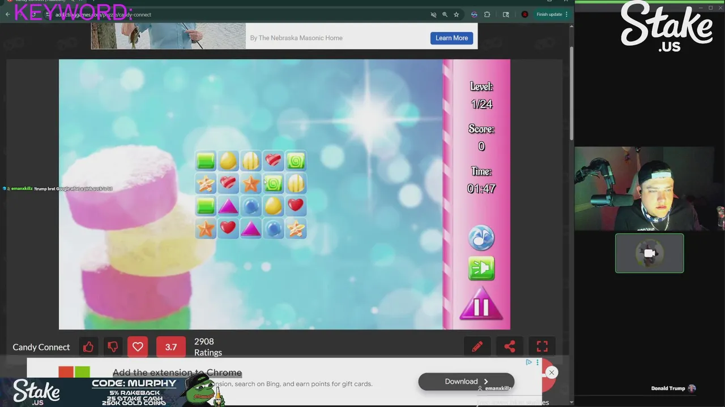725x407 pixels.
Task: Select the solid red heart in the third row
Action: (296, 206)
